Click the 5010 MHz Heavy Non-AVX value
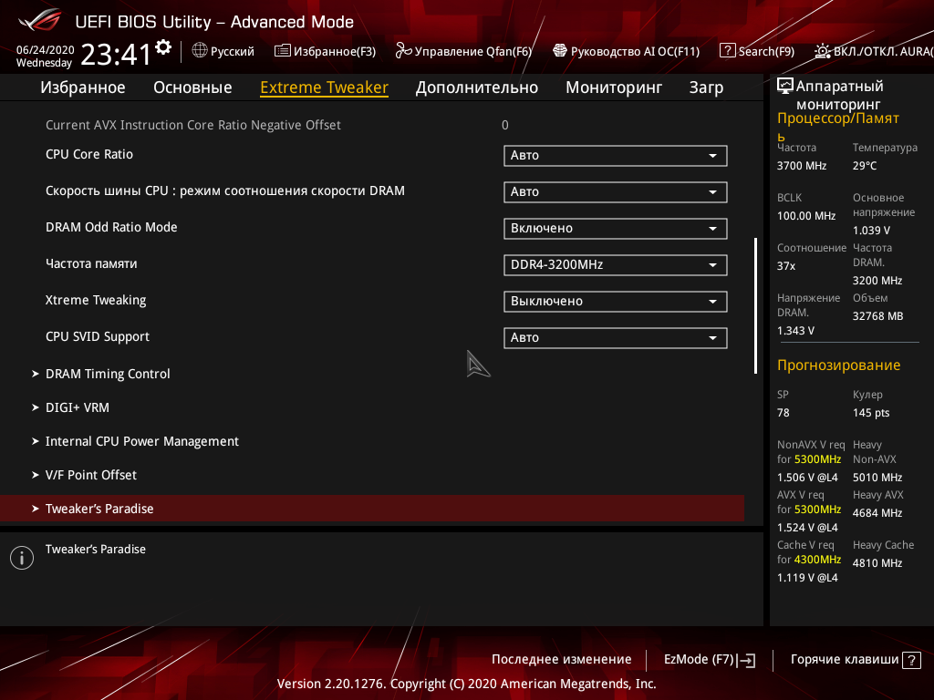 877,478
